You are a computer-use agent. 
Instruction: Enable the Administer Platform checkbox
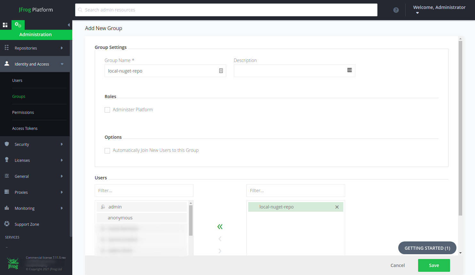pyautogui.click(x=107, y=110)
